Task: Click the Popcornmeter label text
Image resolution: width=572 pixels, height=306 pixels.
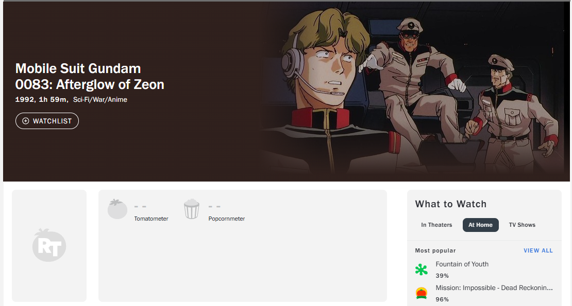Action: [x=227, y=219]
